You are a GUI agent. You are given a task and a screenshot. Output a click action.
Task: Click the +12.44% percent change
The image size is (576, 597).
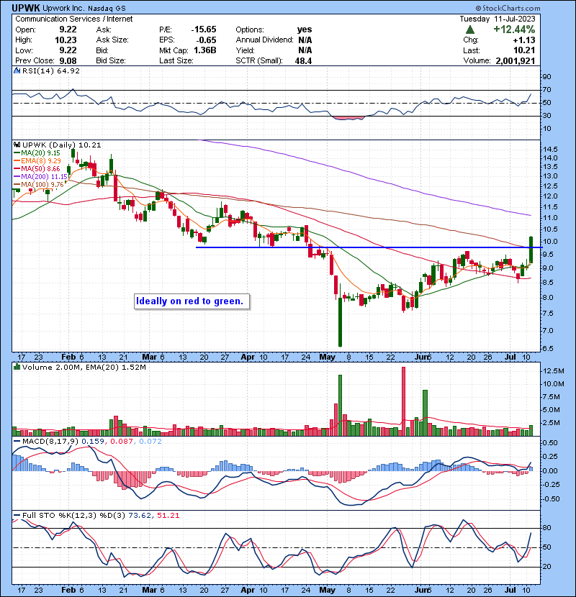point(514,29)
